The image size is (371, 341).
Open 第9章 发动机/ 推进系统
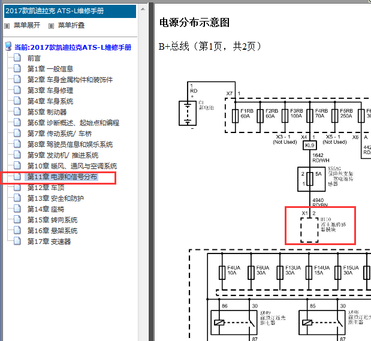click(63, 155)
